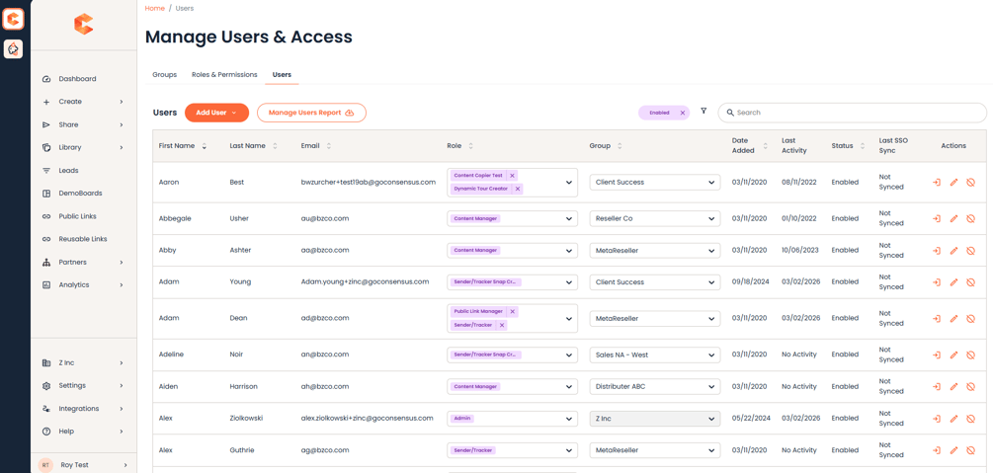Viewport: 993px width, 473px height.
Task: Expand the Share sidebar menu
Action: click(x=83, y=124)
